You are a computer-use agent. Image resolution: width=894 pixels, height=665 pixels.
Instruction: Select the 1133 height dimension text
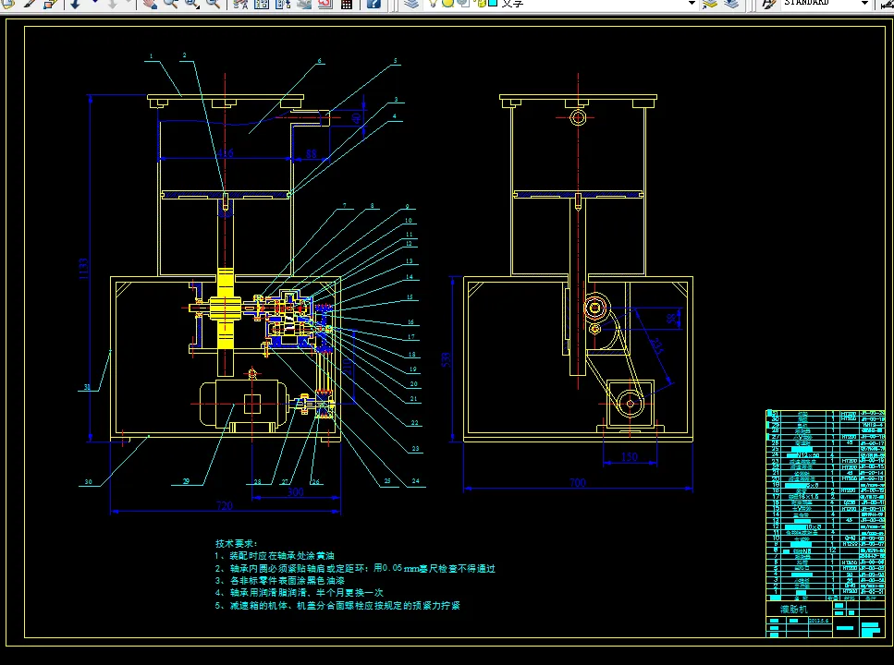click(x=84, y=269)
